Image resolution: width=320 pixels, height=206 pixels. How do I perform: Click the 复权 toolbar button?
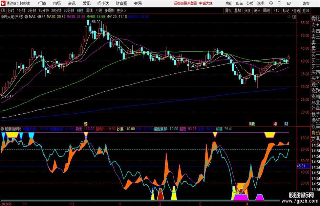pos(228,10)
